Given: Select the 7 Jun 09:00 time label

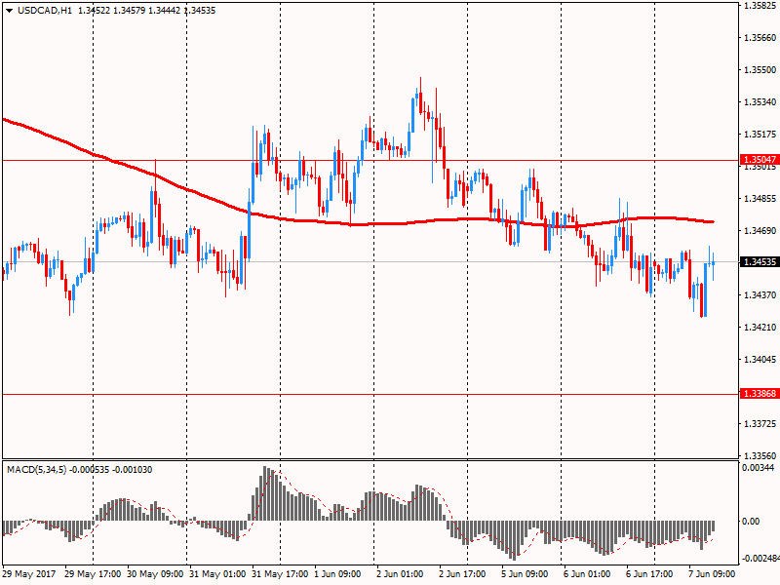Looking at the screenshot, I should pyautogui.click(x=712, y=574).
